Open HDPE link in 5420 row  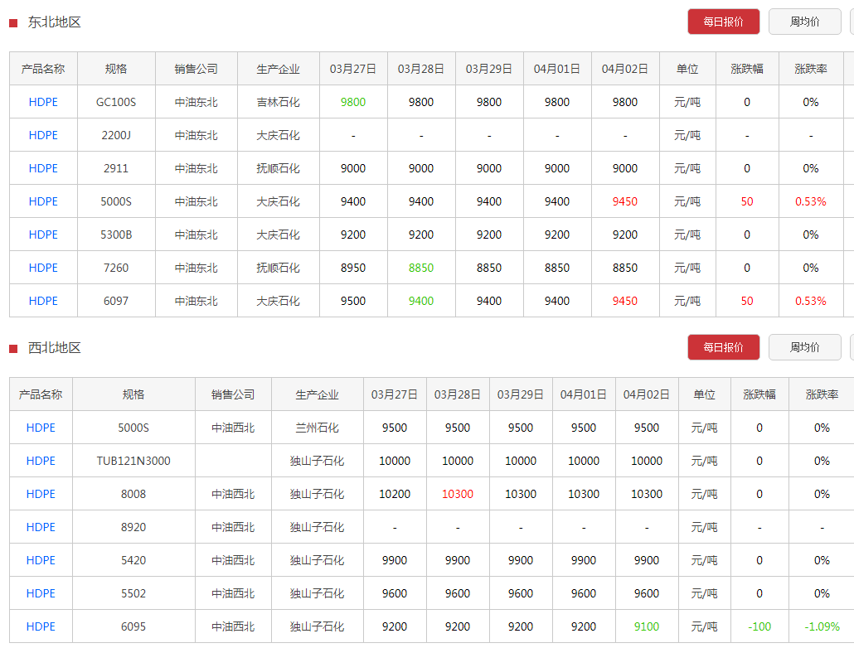tap(41, 560)
